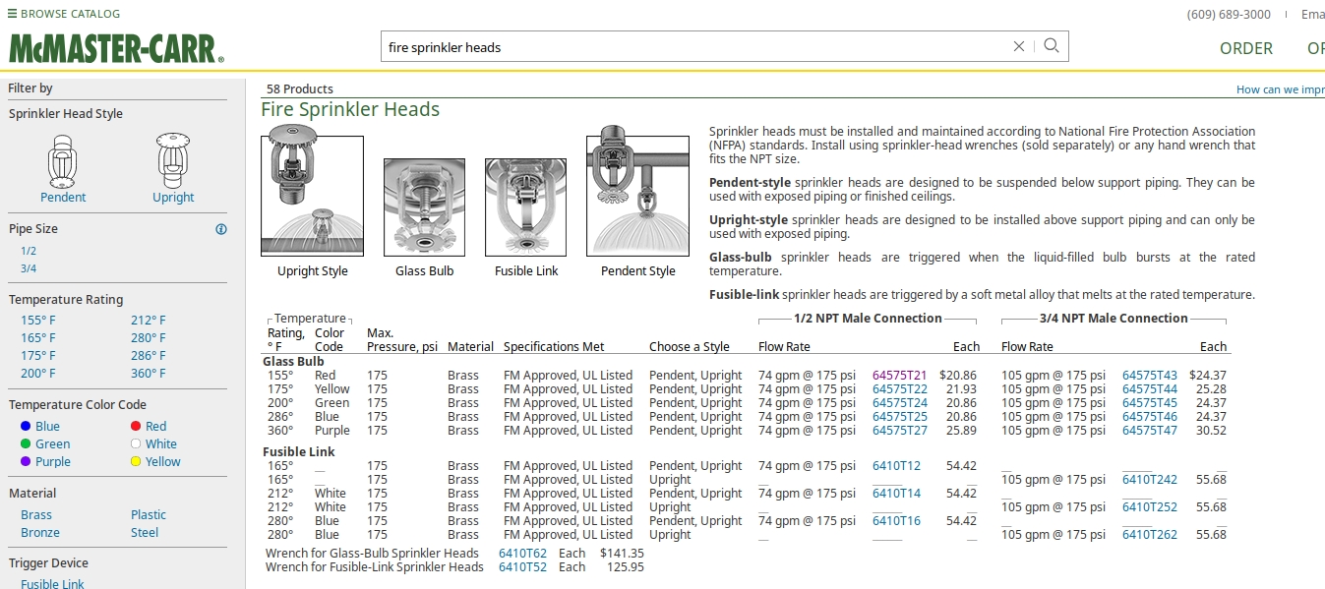This screenshot has width=1325, height=589.
Task: View the Glass Bulb product image
Action: point(424,207)
